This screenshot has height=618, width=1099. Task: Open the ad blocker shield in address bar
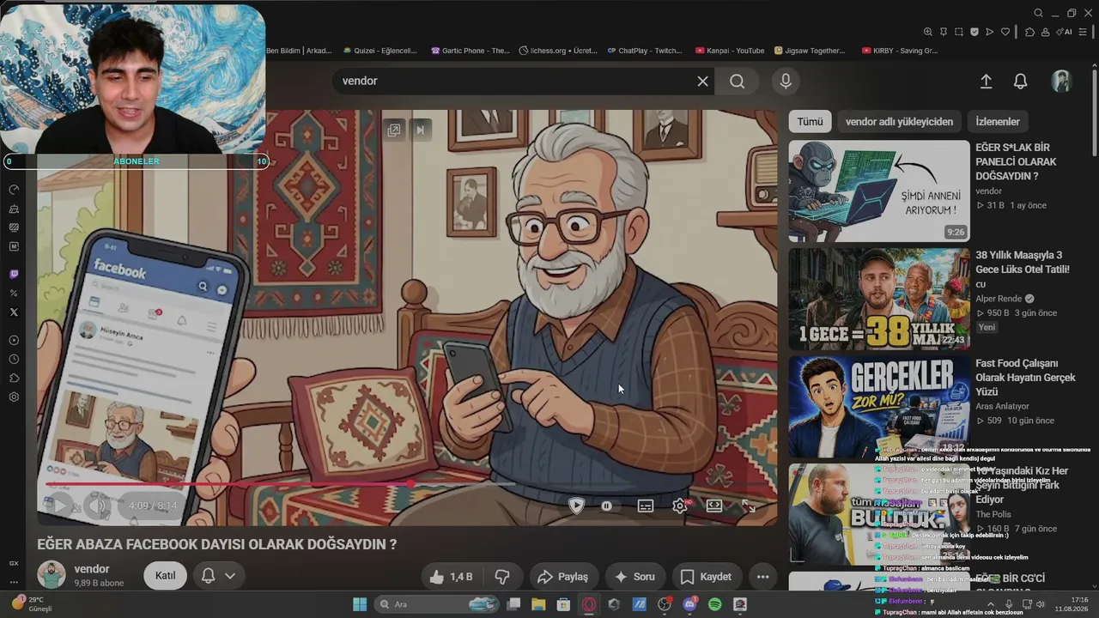pos(974,32)
